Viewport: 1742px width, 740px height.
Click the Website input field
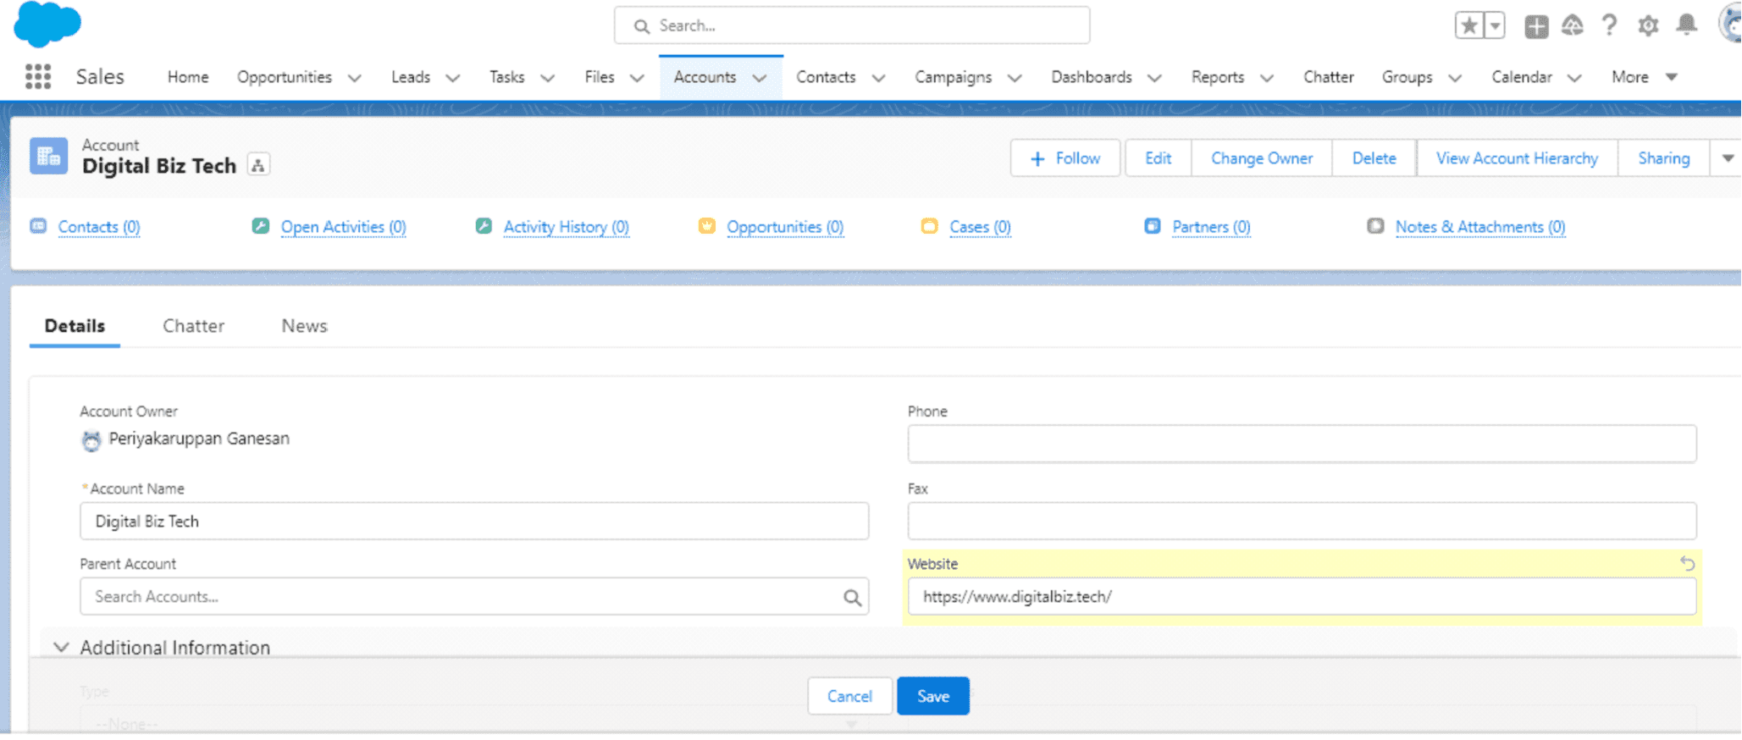click(1302, 597)
